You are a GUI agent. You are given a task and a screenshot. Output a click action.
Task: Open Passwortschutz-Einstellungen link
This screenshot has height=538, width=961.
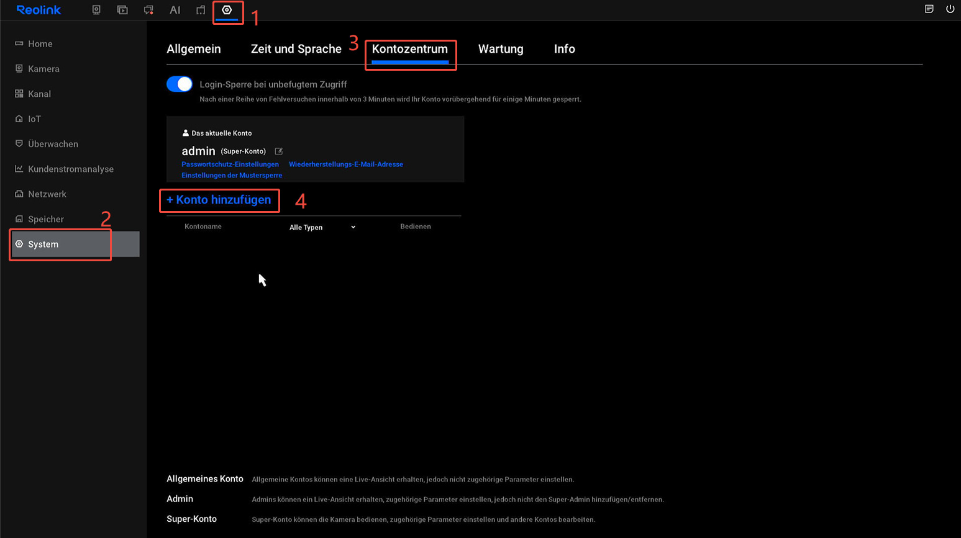coord(230,164)
